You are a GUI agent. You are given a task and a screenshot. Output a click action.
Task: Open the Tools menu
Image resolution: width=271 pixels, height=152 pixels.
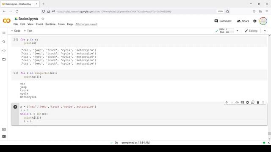tap(61, 24)
